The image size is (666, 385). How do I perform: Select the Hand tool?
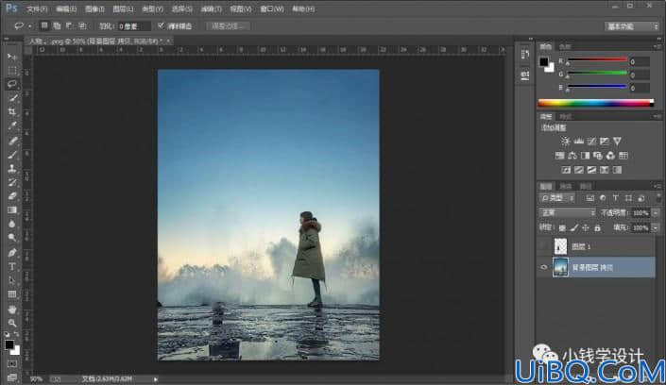click(12, 309)
